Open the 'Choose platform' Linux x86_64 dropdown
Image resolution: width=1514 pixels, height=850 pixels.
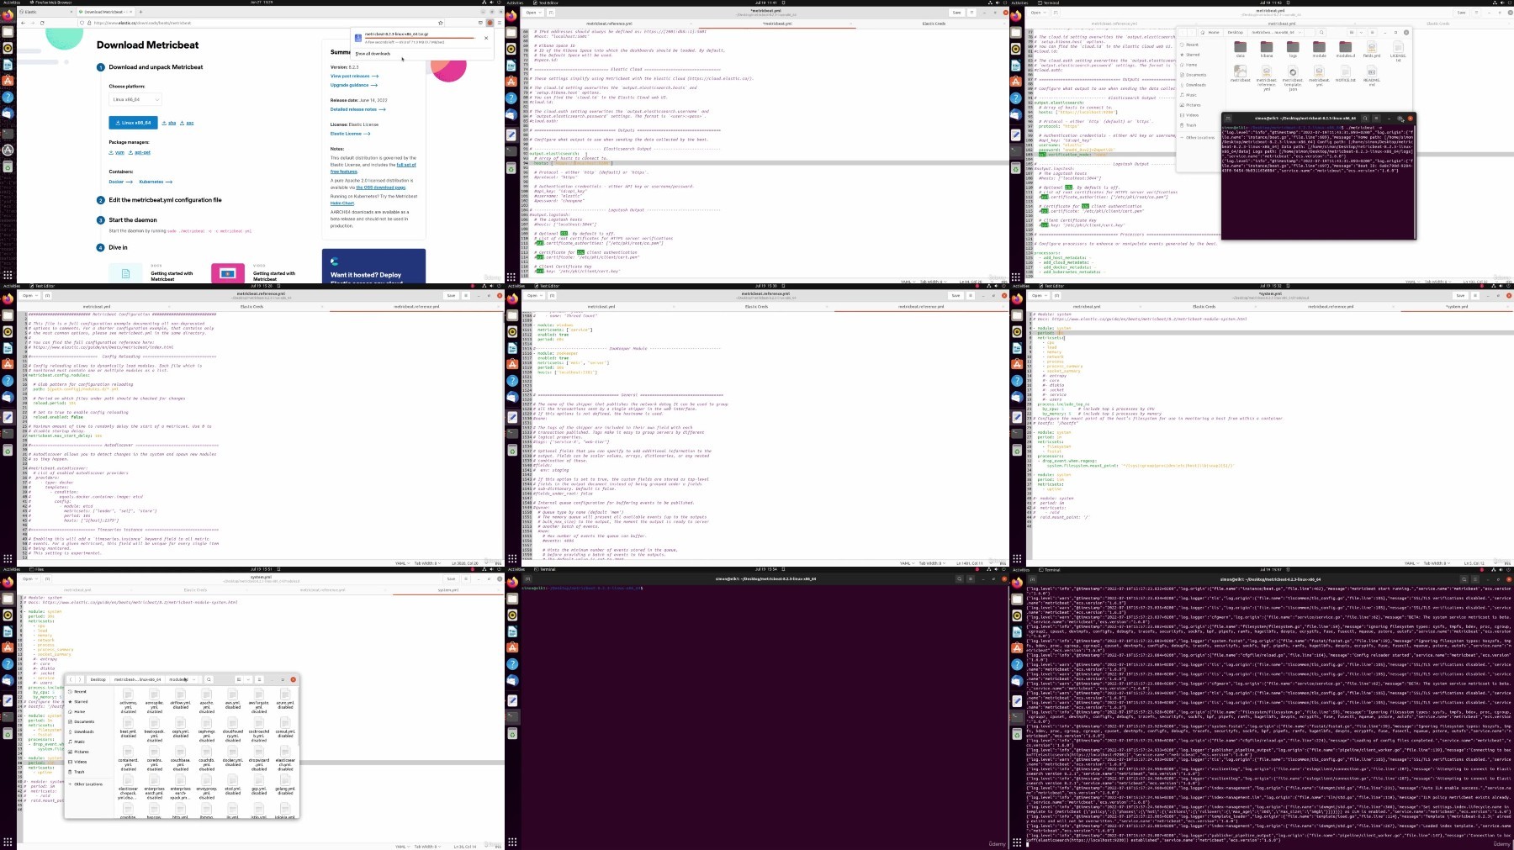click(135, 99)
